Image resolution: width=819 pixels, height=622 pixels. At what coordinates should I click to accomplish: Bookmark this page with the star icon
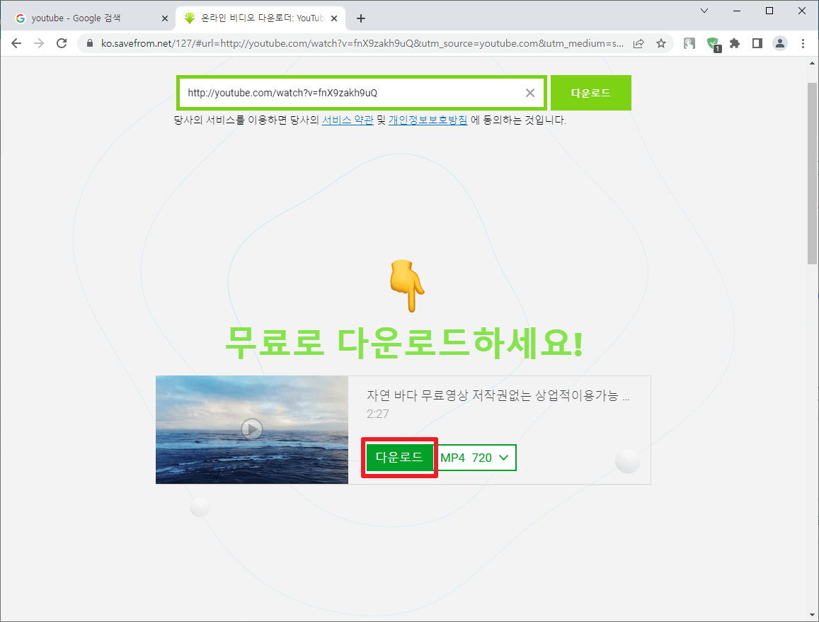(x=661, y=43)
